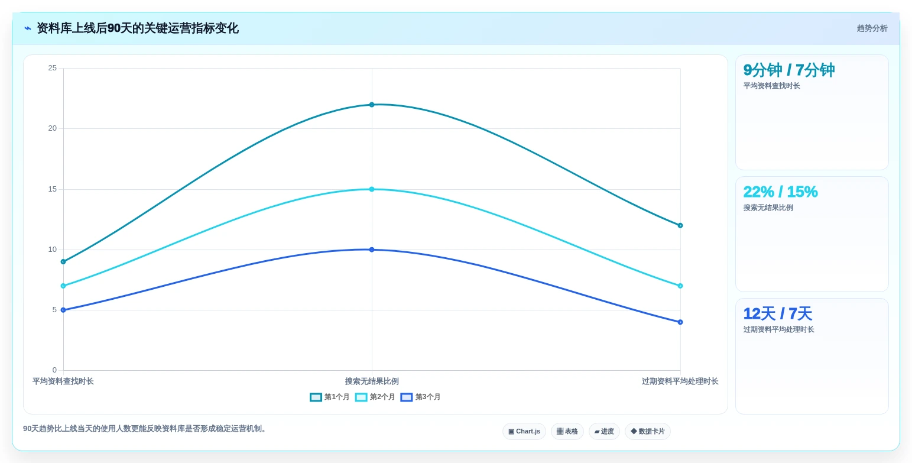Toggle the 第2个月 legend swatch
912x463 pixels.
(x=361, y=397)
